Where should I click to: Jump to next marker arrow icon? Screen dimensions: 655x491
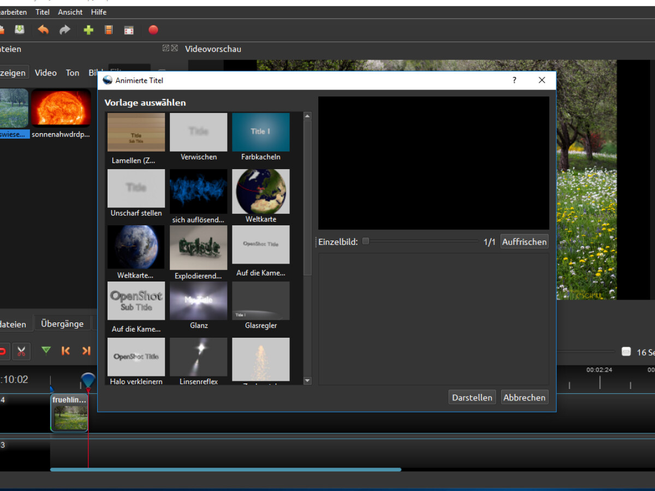point(86,351)
